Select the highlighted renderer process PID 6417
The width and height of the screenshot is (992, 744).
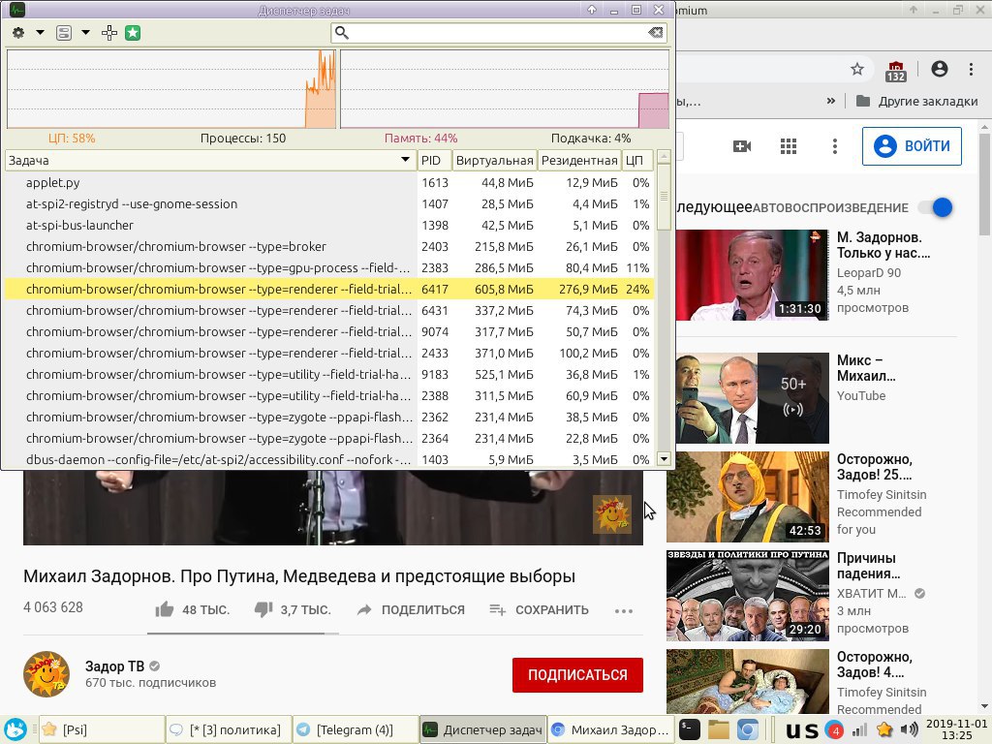[329, 289]
